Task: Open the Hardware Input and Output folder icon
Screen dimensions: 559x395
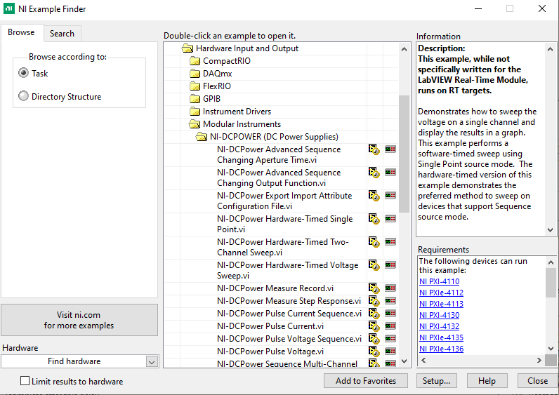Action: (188, 48)
